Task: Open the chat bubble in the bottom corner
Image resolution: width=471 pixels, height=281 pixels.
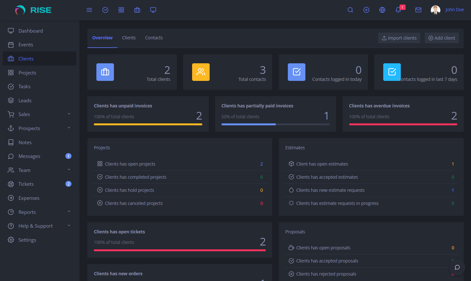Action: pos(457,267)
